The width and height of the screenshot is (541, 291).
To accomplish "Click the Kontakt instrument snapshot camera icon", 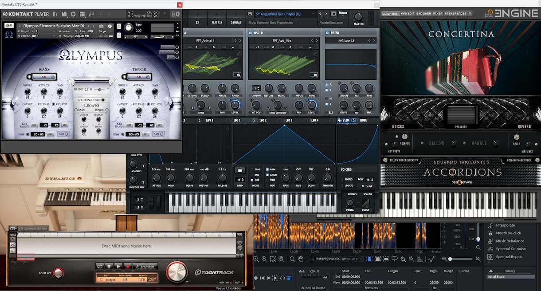I will pyautogui.click(x=102, y=26).
